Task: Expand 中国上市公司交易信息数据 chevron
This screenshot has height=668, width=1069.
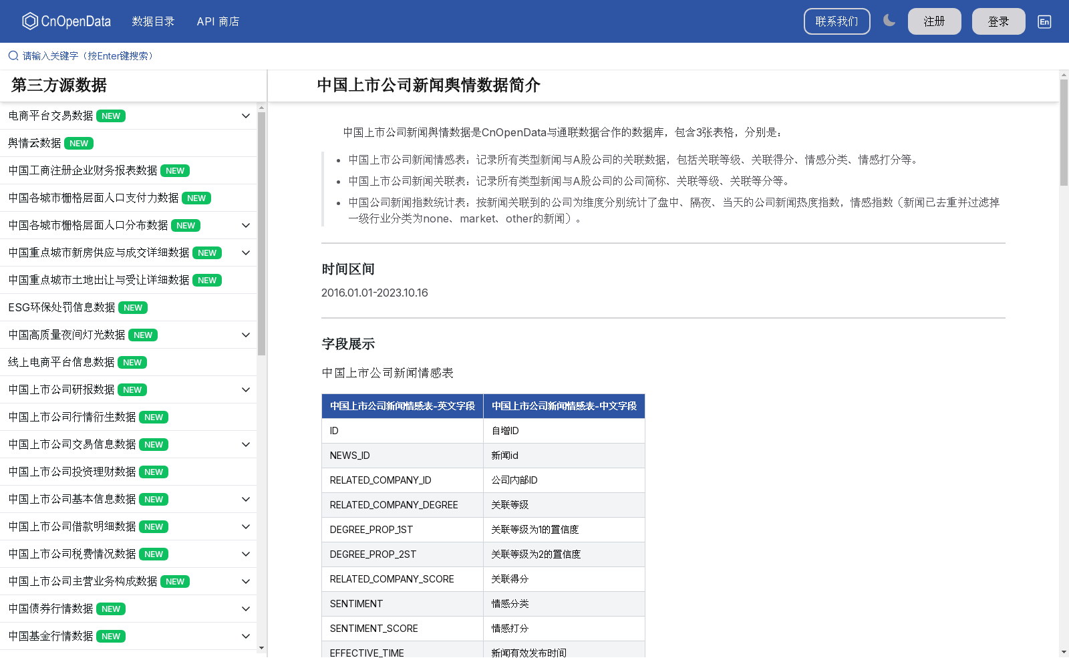Action: (x=245, y=444)
